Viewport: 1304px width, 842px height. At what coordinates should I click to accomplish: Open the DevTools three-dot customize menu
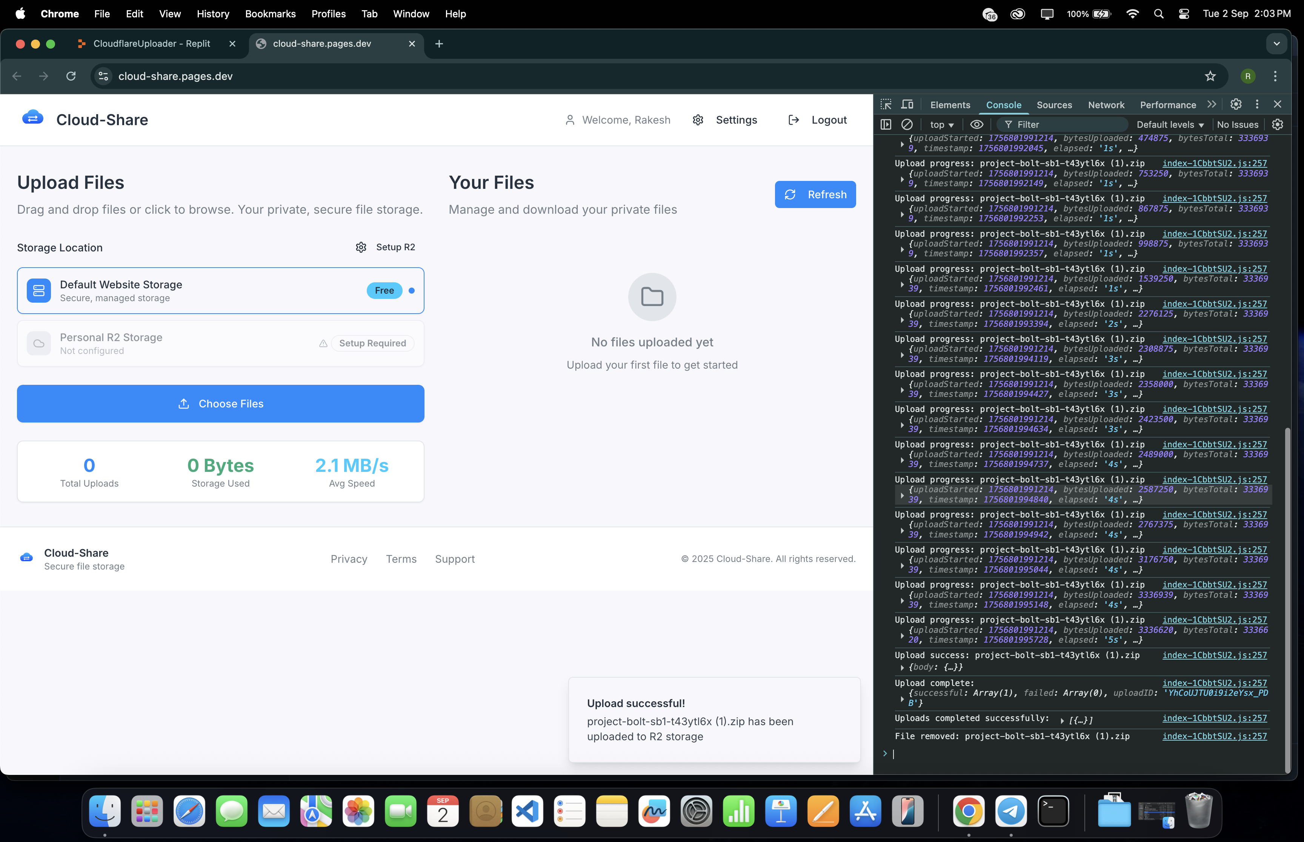(1257, 104)
